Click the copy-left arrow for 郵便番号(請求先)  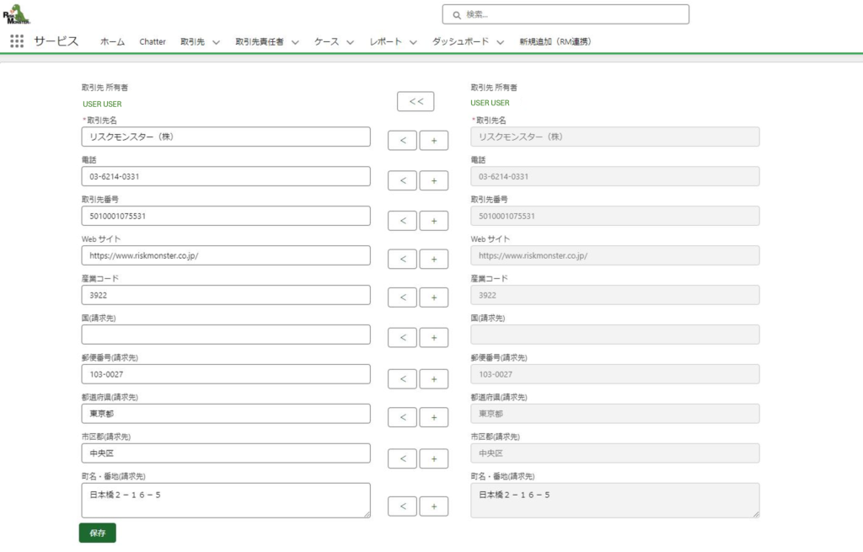[x=402, y=378]
